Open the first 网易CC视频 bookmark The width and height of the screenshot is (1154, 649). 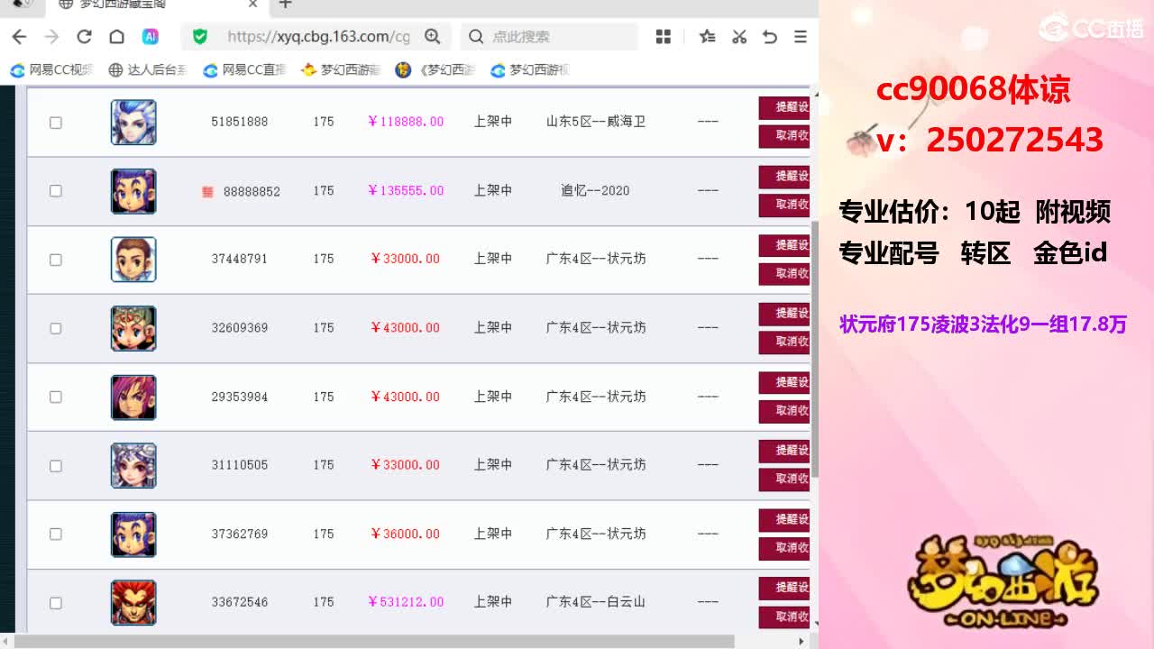(x=52, y=70)
